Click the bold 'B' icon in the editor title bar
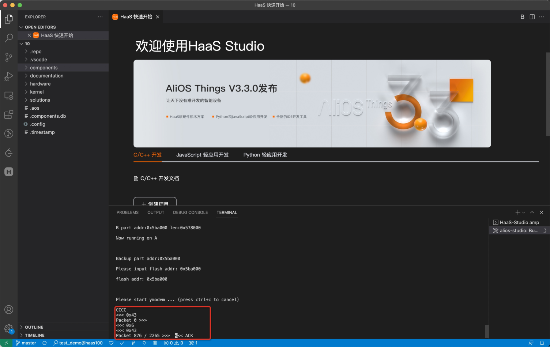Viewport: 550px width, 347px height. pos(522,17)
